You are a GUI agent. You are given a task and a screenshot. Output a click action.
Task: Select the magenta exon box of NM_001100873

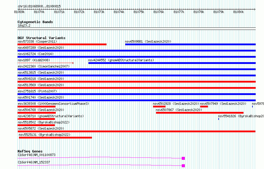tap(183, 158)
